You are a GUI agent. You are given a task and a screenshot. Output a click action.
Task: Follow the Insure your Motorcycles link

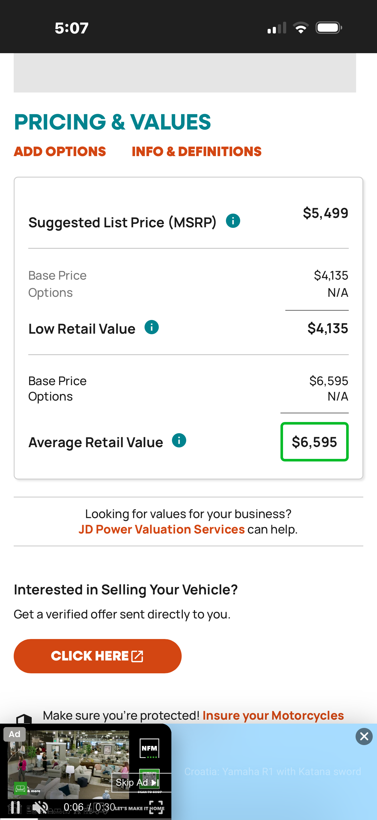coord(273,715)
